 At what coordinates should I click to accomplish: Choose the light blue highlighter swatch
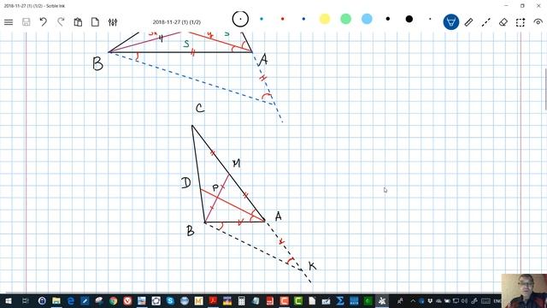(367, 19)
